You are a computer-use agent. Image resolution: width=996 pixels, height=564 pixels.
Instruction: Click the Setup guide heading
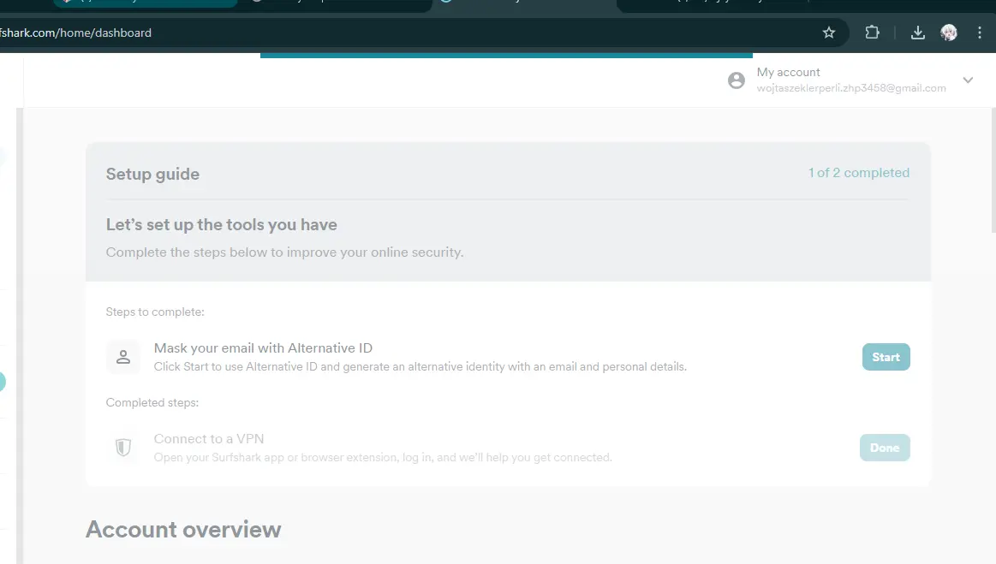[152, 174]
